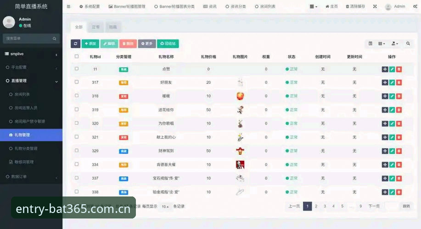Click the sidebar menu search field
Viewport: 421px width, 229px height.
click(x=27, y=38)
